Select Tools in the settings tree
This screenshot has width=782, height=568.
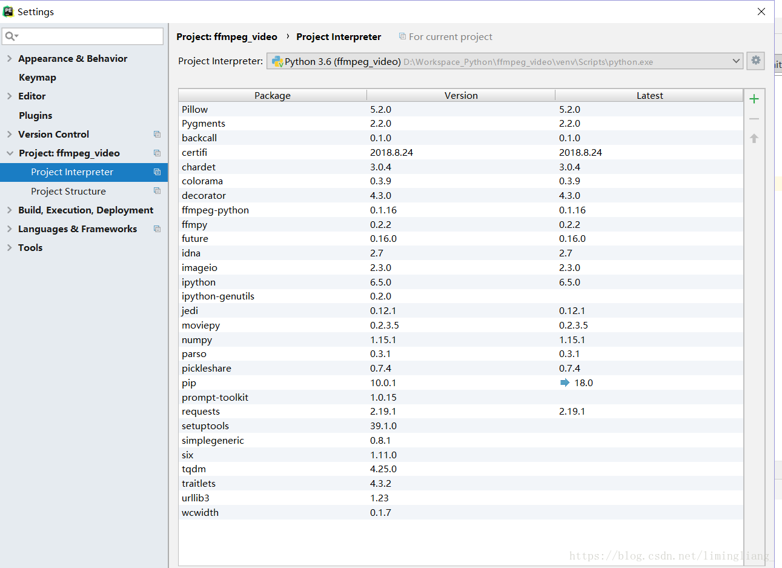[30, 247]
